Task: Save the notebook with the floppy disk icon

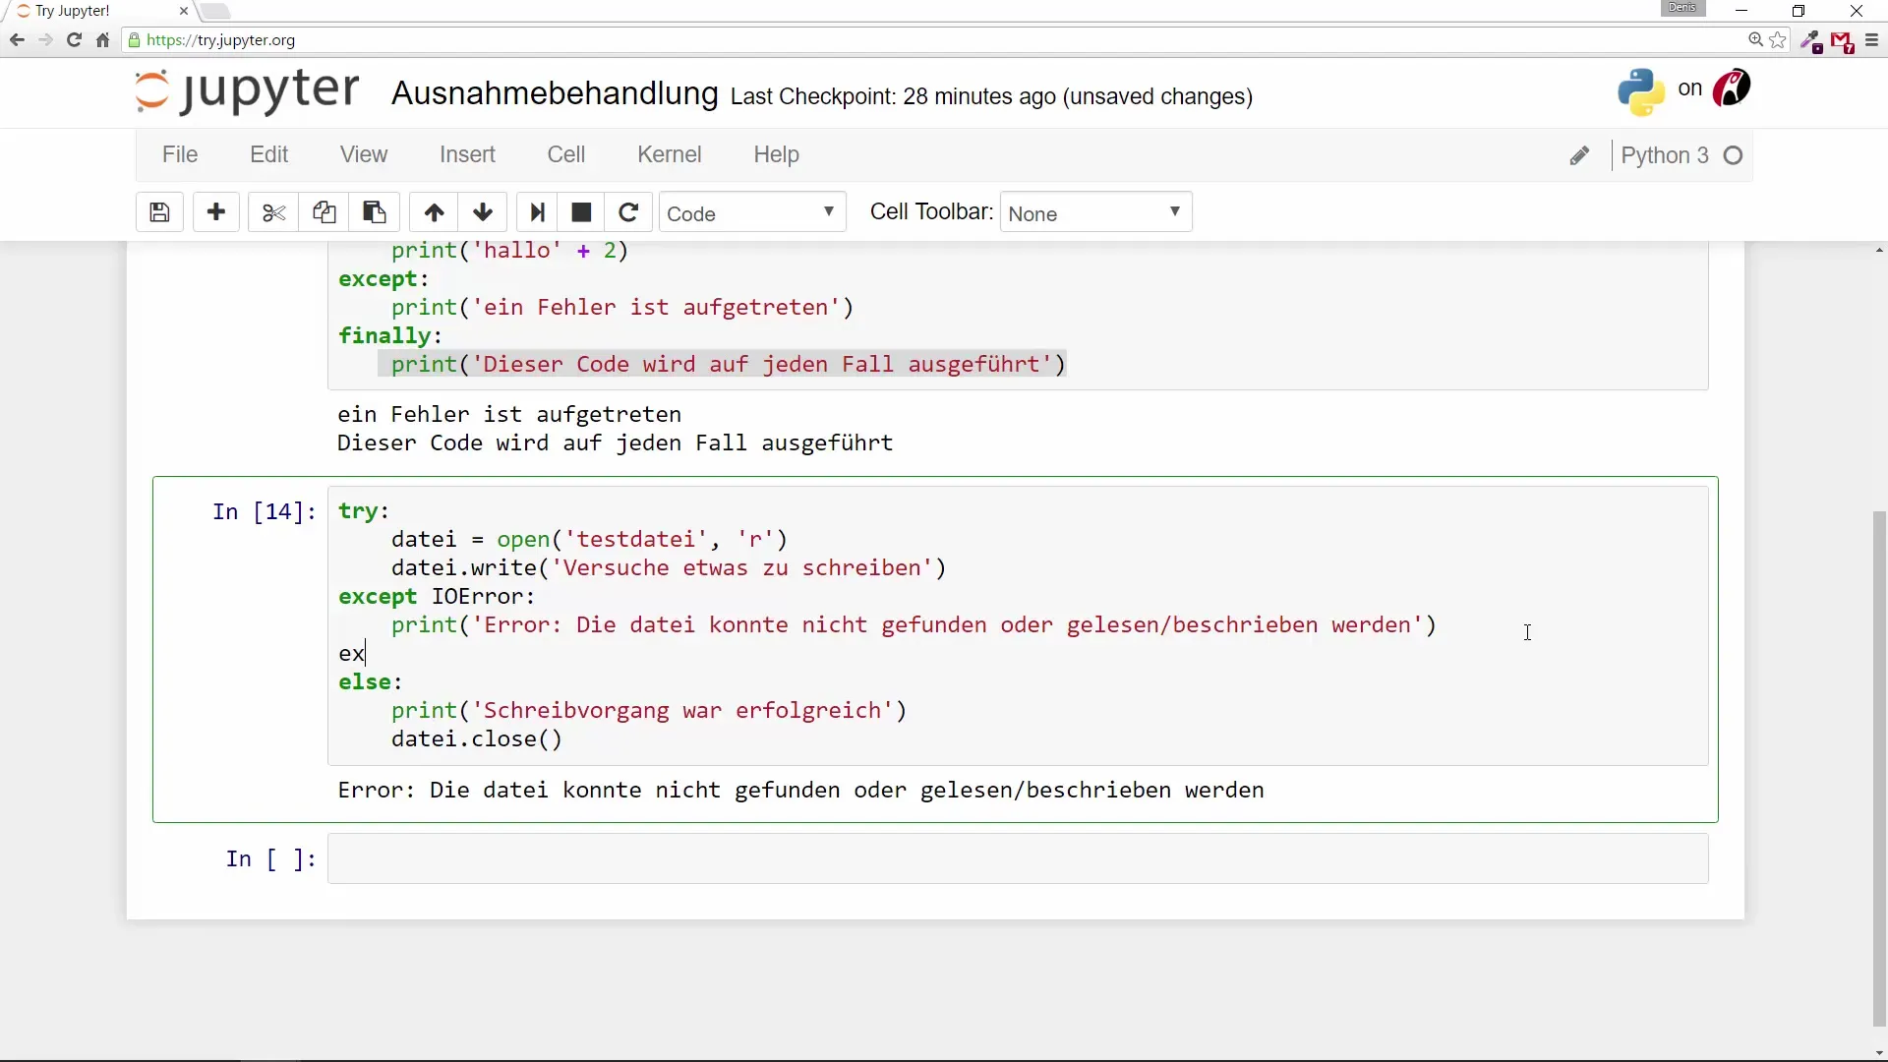Action: 159,212
